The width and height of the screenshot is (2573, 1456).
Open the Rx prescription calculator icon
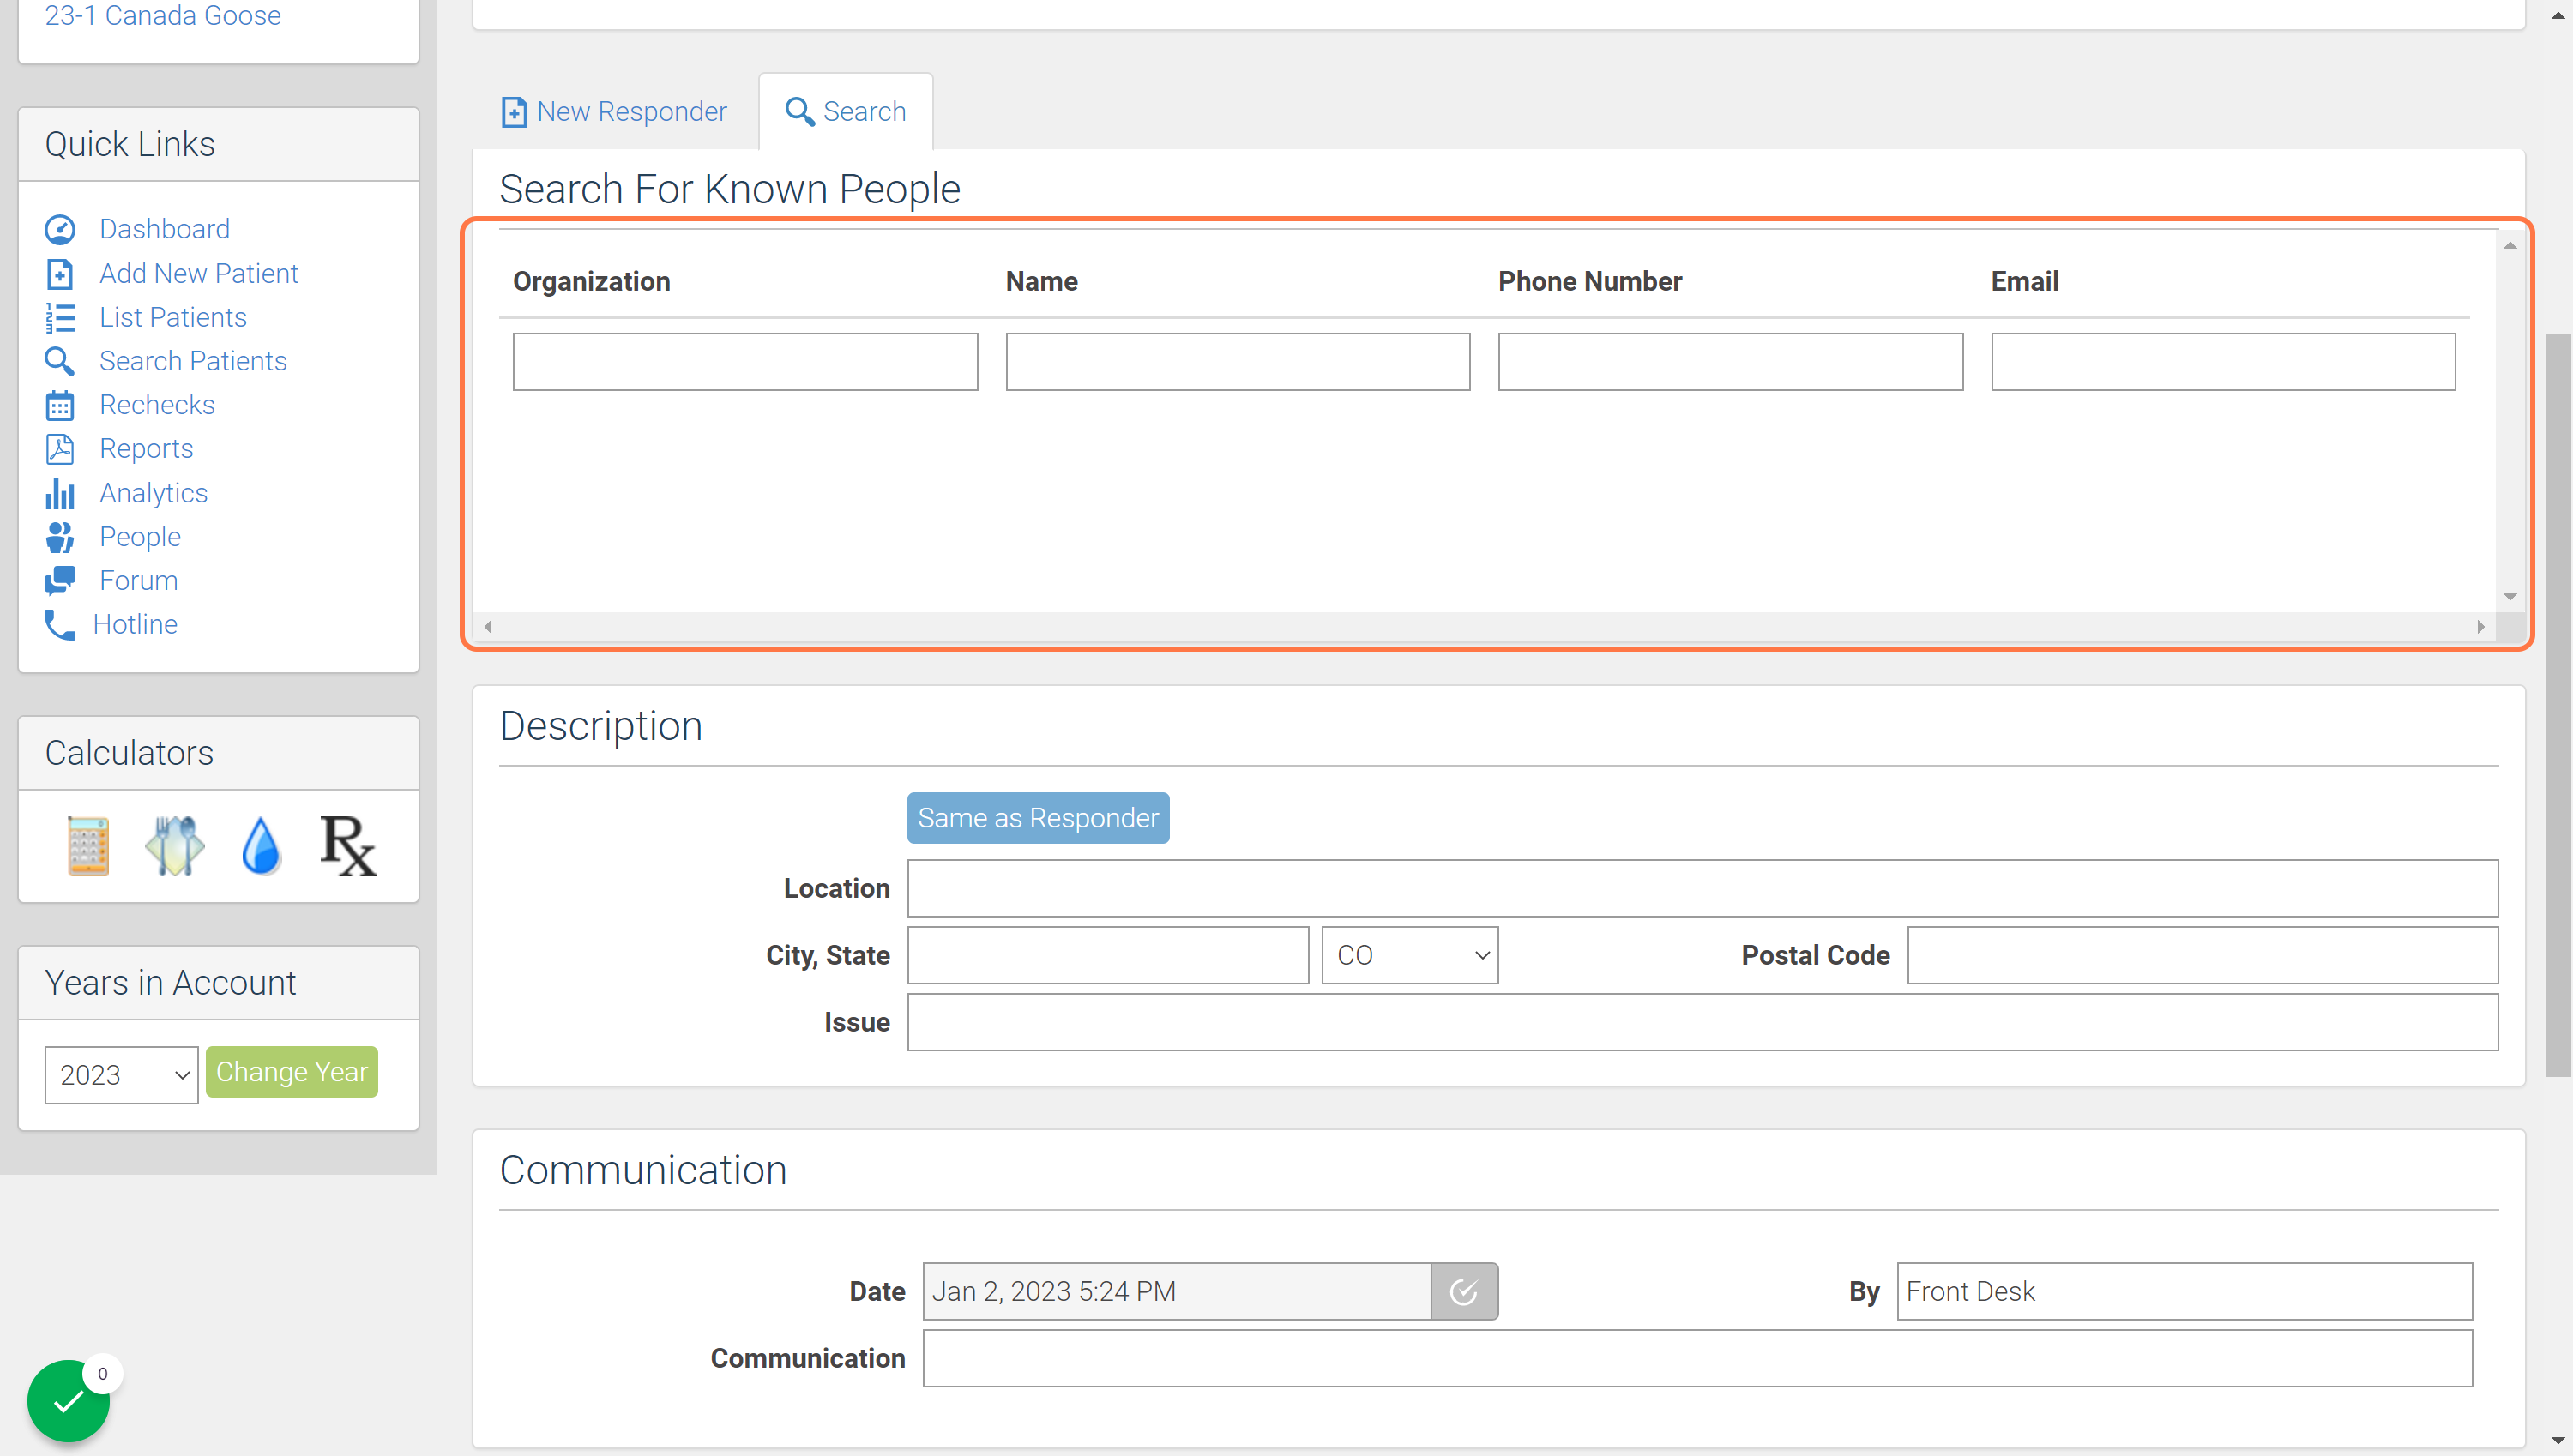coord(348,846)
